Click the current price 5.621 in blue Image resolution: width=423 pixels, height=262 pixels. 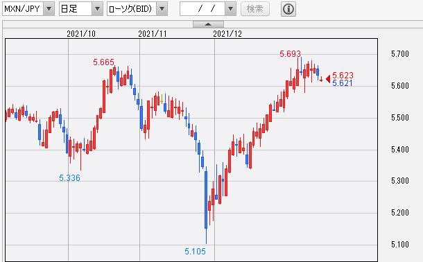343,83
